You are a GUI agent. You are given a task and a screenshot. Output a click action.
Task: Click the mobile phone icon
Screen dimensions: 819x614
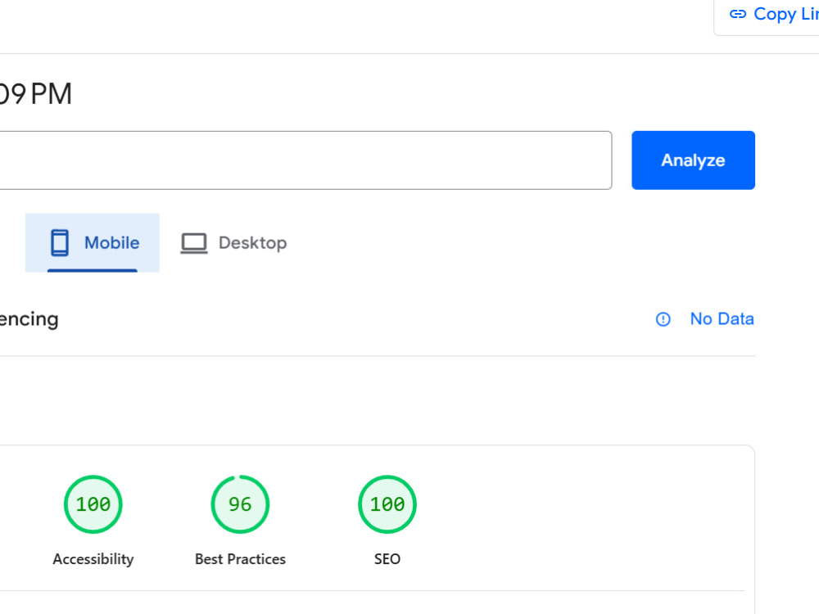(x=60, y=243)
